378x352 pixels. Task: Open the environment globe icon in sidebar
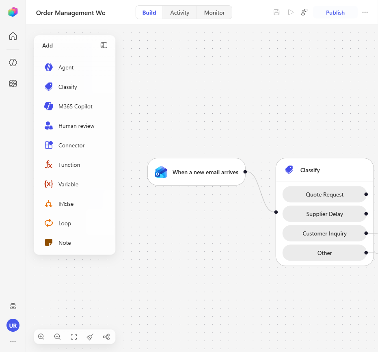pos(13,306)
